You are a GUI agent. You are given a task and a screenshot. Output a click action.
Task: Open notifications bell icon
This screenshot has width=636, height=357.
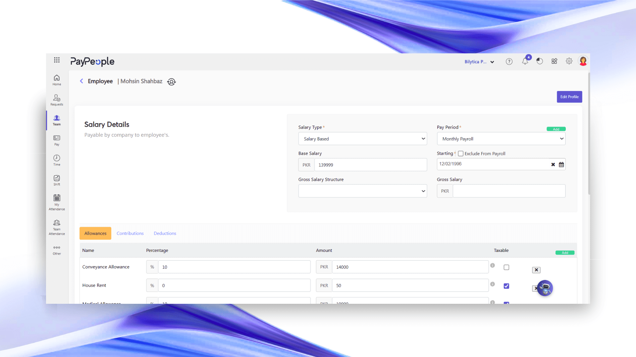tap(525, 61)
